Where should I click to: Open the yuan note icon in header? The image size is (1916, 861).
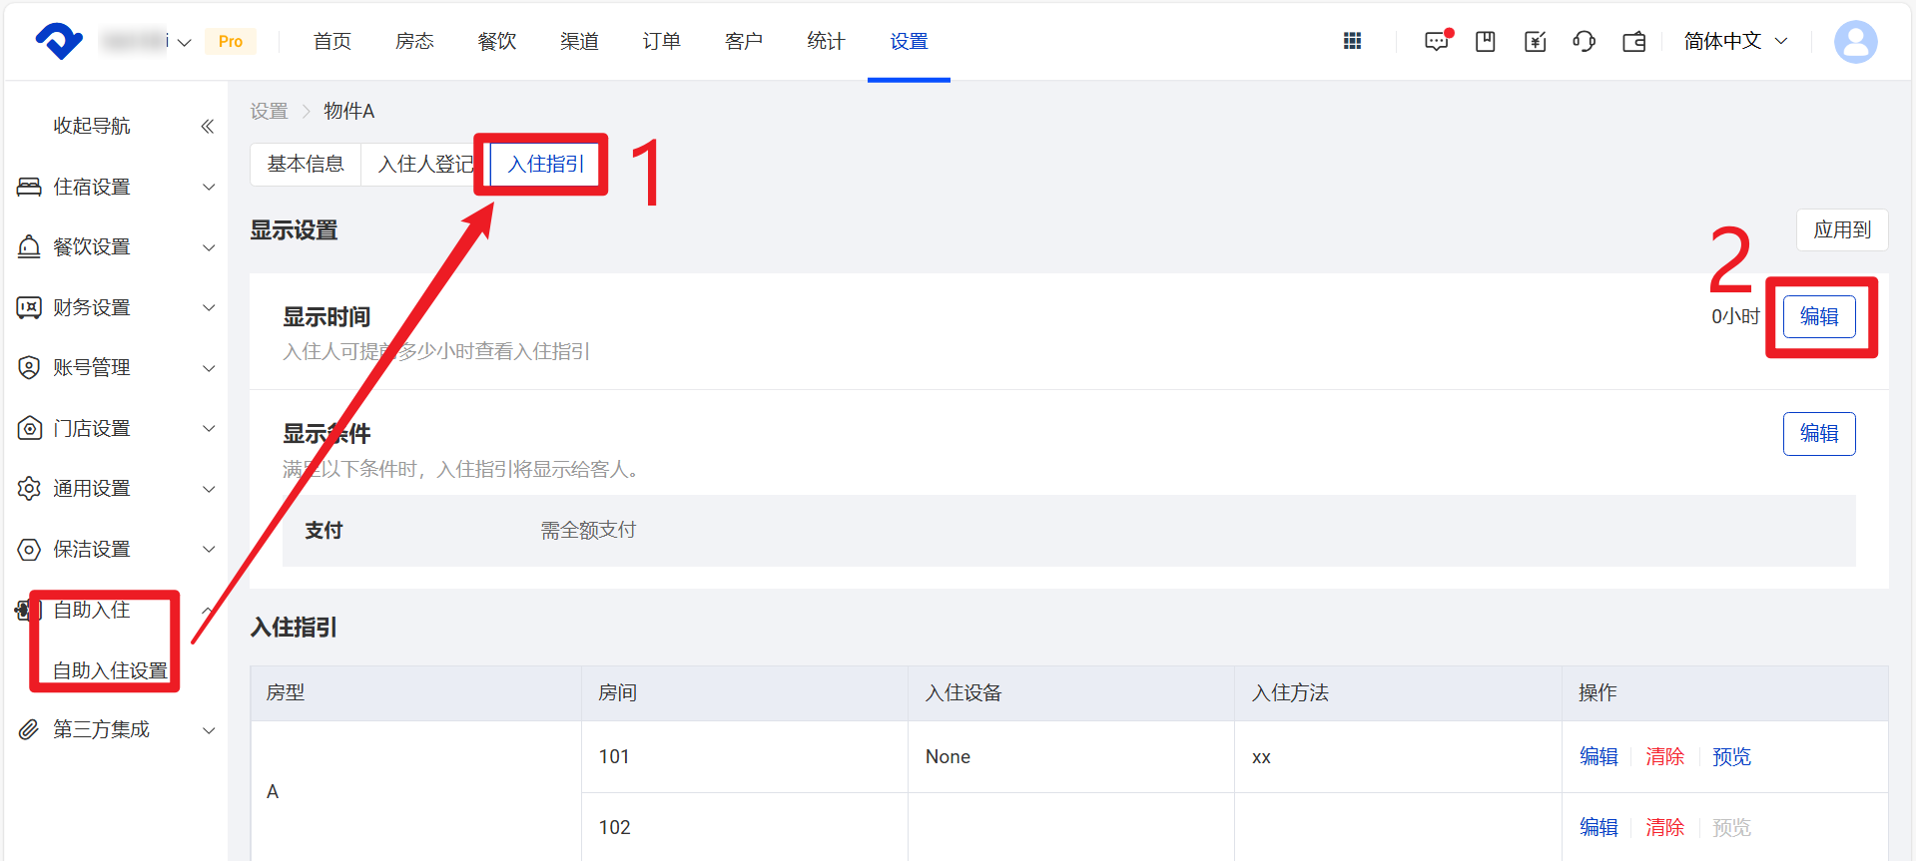(x=1535, y=41)
